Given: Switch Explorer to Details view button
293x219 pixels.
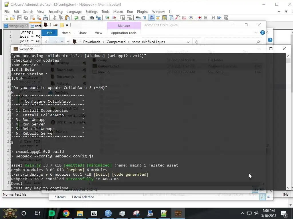Looking at the screenshot, I should coord(263,197).
